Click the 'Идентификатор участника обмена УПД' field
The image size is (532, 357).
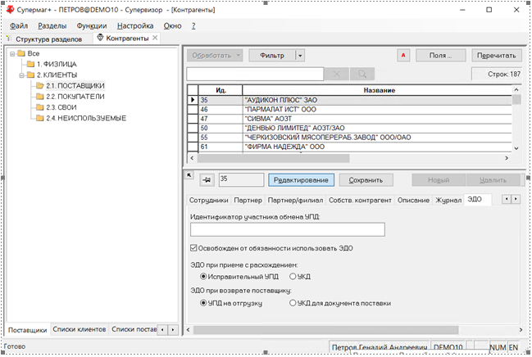click(287, 229)
